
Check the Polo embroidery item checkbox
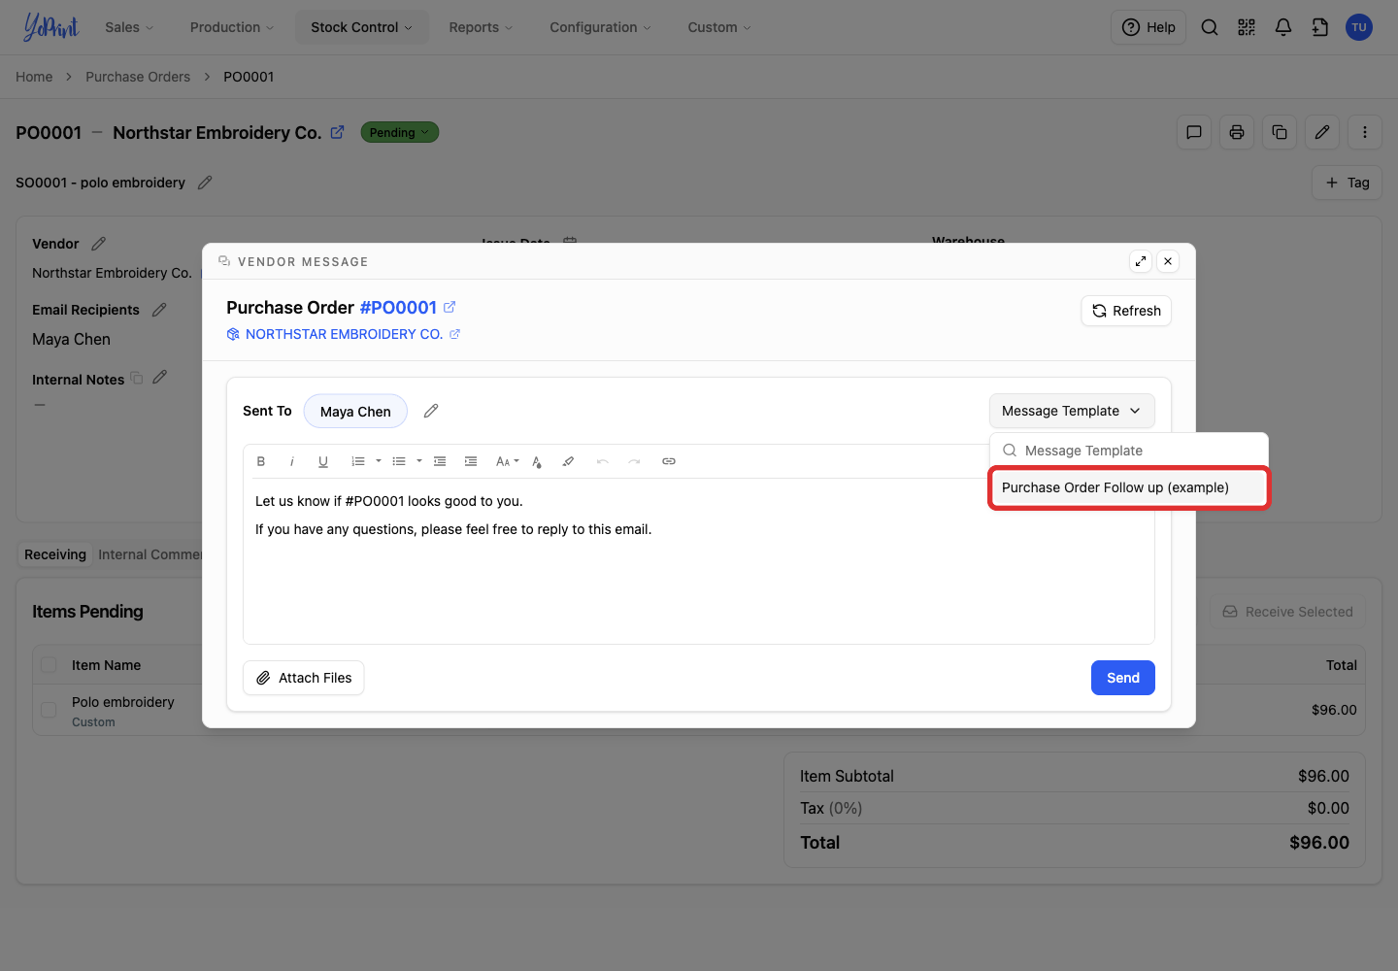[49, 710]
